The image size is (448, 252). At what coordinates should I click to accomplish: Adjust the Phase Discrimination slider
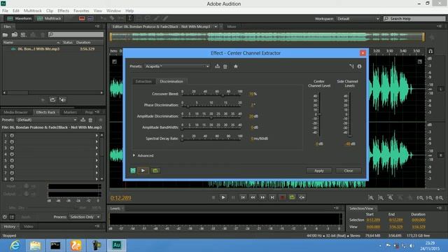point(188,106)
